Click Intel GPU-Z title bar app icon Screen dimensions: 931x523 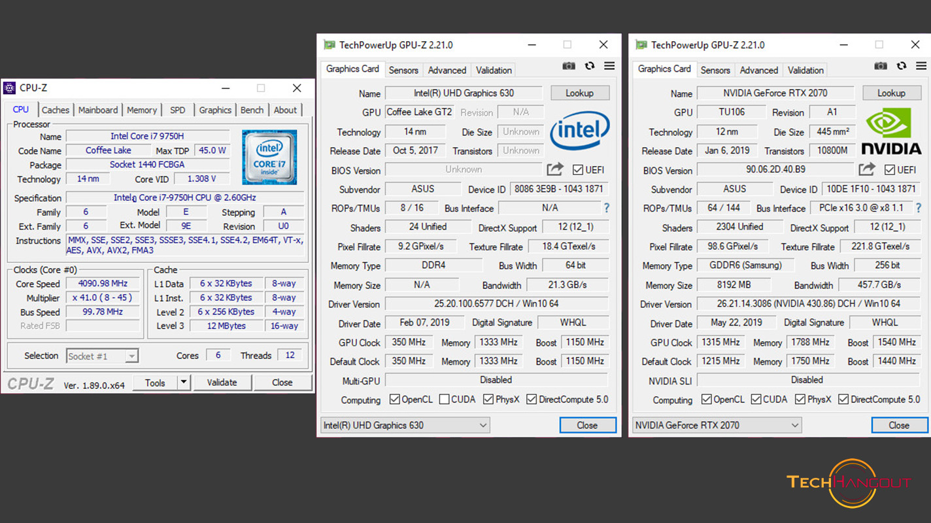329,45
